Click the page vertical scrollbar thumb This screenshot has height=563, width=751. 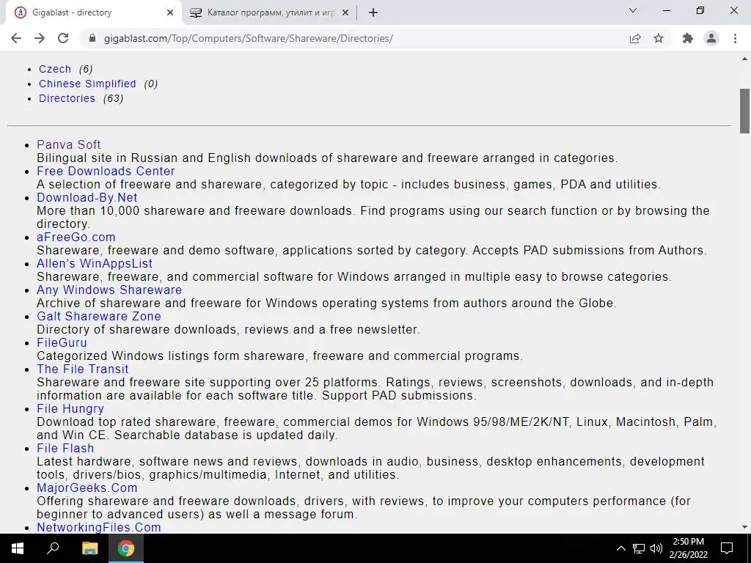tap(744, 111)
